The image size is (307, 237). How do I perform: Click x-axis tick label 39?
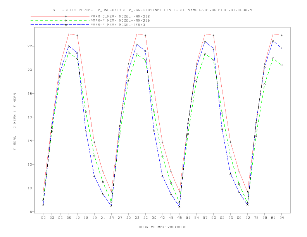tap(154, 218)
